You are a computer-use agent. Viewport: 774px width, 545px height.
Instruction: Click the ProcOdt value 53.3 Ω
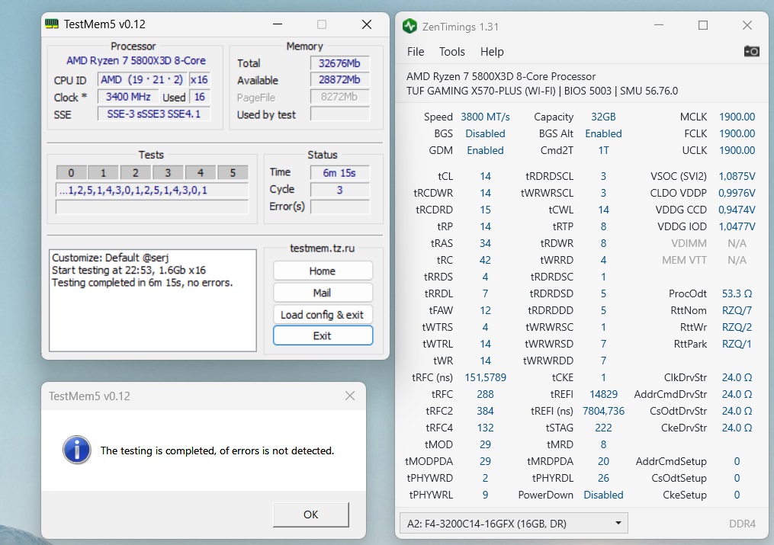tap(737, 293)
